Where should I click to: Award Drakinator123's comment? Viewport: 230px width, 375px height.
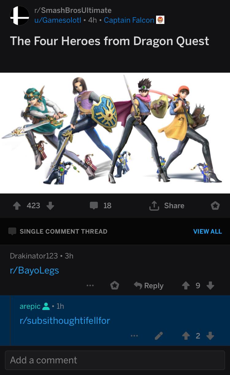tap(114, 285)
